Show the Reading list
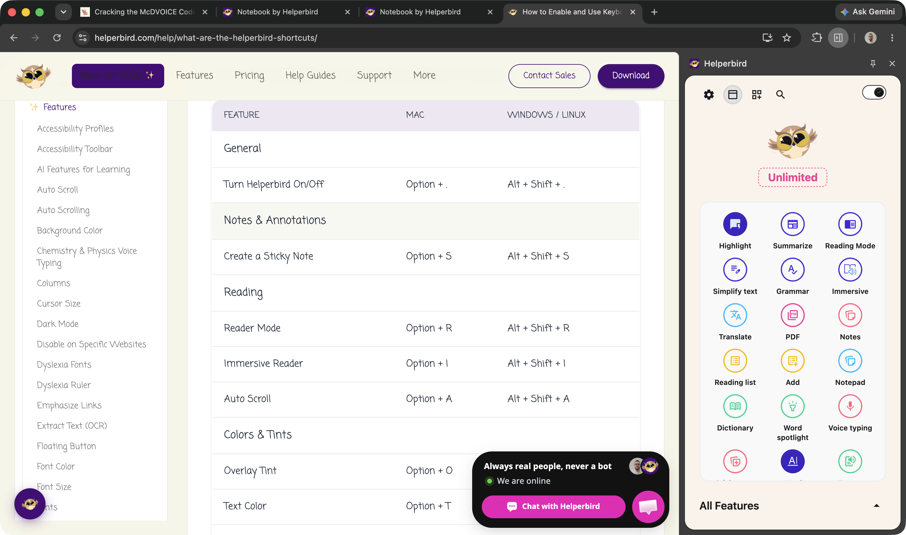Viewport: 906px width, 535px height. 735,361
